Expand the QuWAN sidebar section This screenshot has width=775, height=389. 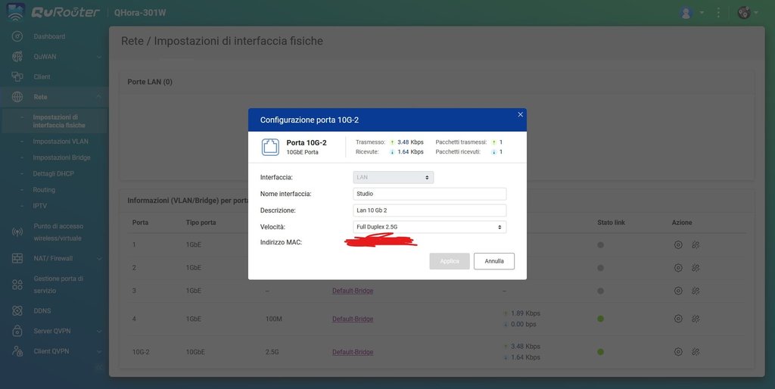pyautogui.click(x=98, y=57)
